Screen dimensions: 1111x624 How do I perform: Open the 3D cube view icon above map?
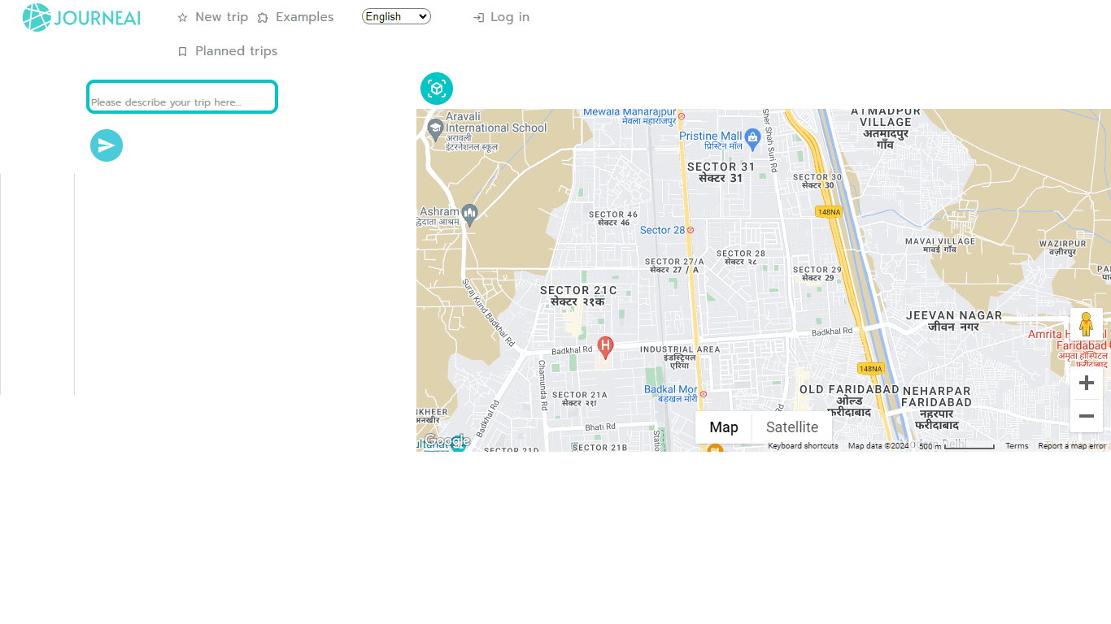437,89
